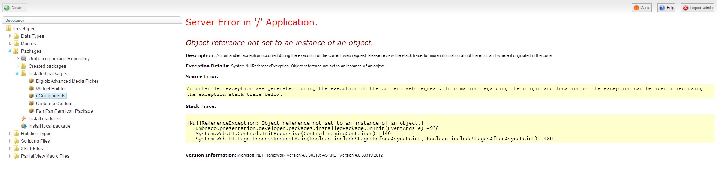This screenshot has height=179, width=717.
Task: Click the FamFamFam Icon Package box icon
Action: (31, 111)
